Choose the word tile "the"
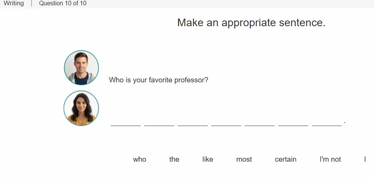This screenshot has height=178, width=374. click(x=174, y=159)
